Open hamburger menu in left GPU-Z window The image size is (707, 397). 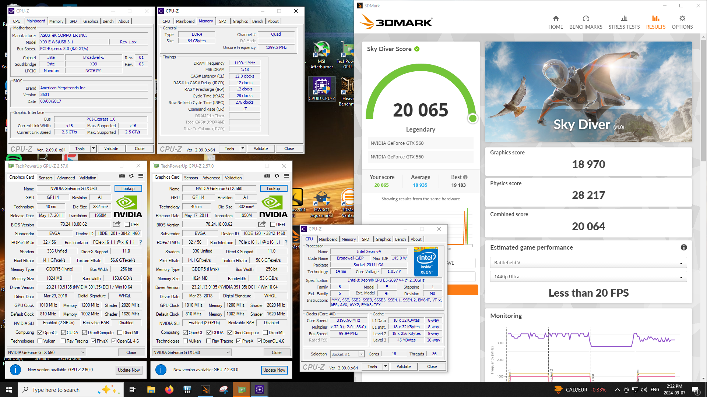point(141,176)
